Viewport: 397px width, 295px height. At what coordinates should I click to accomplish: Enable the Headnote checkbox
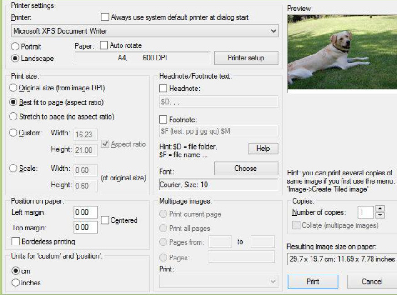point(163,88)
